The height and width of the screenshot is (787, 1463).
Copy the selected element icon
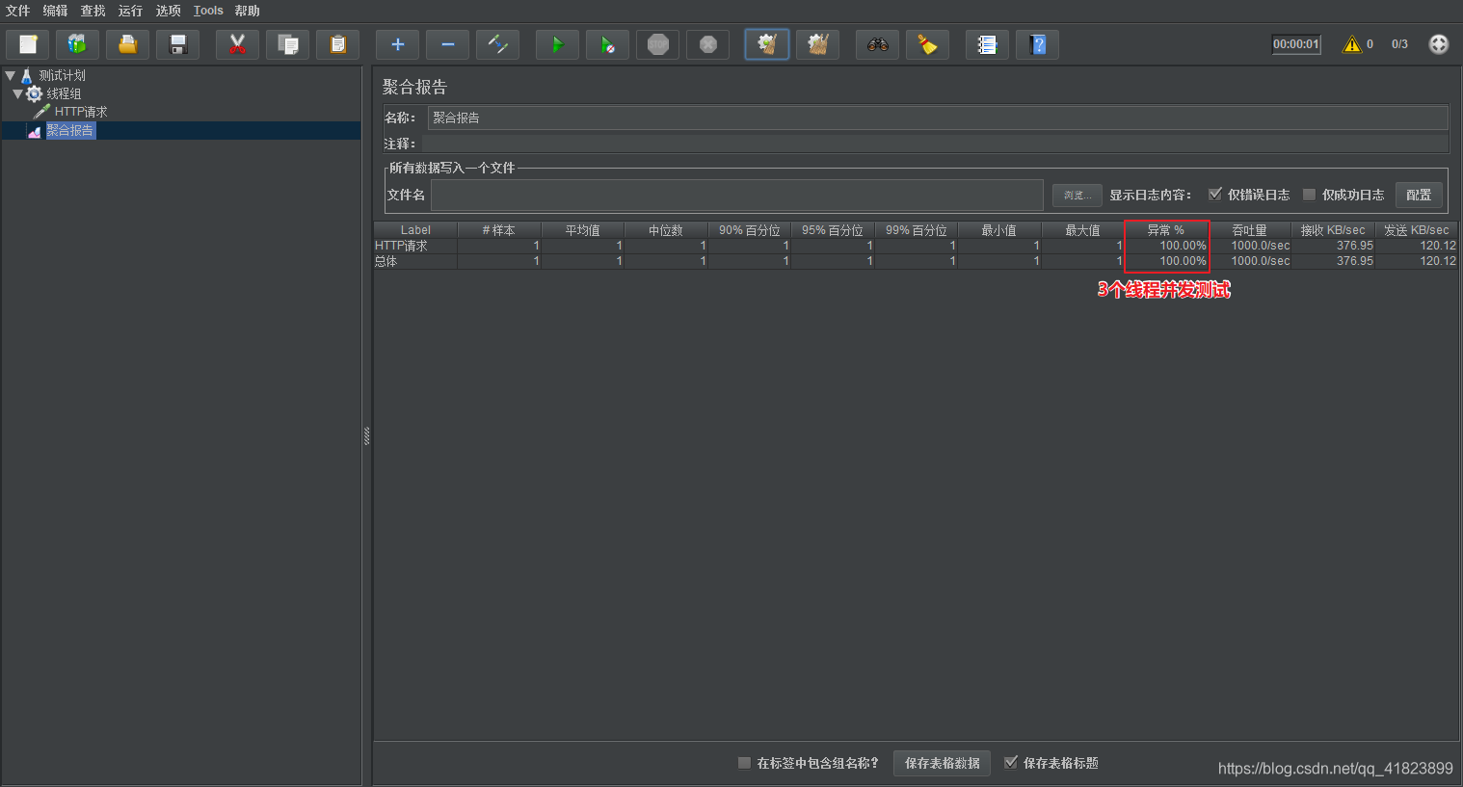tap(288, 44)
